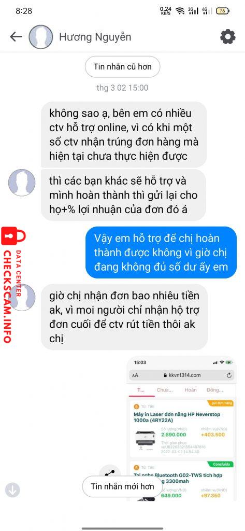Tap the back arrow icon
The image size is (245, 531).
pyautogui.click(x=16, y=37)
